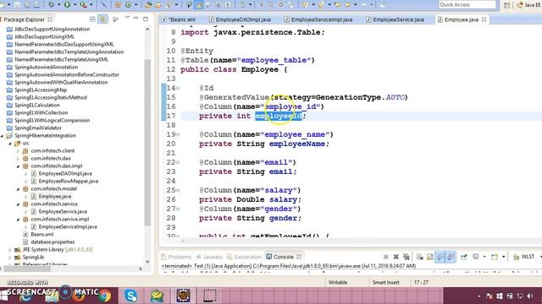Click the Package Explorer horizontal scrollbar
Viewport: 542px width, 304px height.
click(28, 269)
